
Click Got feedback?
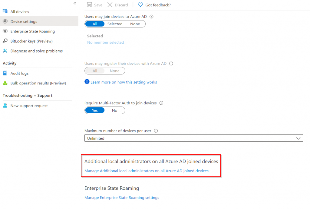click(158, 5)
